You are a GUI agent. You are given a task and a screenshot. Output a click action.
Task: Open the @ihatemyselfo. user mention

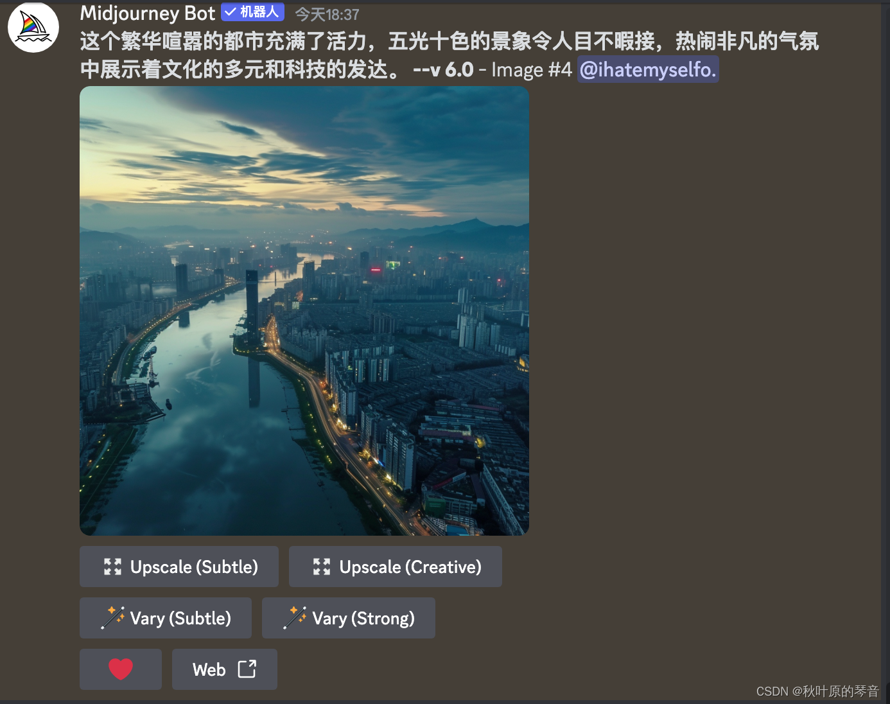click(648, 69)
